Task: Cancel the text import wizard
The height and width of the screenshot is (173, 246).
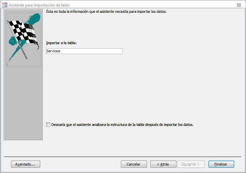Action: [x=134, y=164]
